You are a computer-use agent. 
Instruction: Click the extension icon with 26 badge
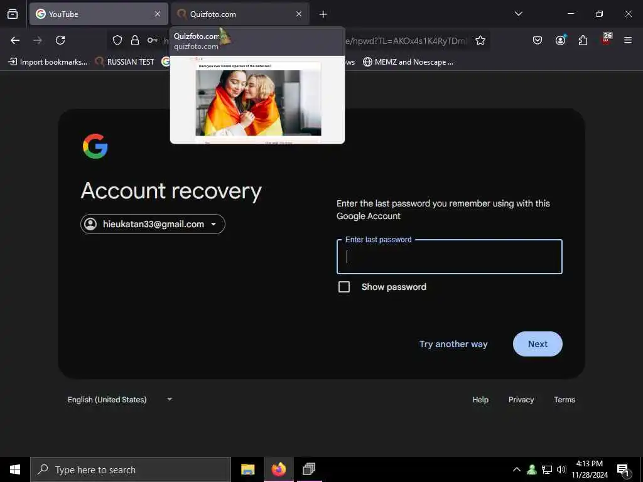click(x=606, y=39)
